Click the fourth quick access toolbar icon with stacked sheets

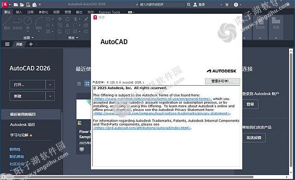coord(35,5)
